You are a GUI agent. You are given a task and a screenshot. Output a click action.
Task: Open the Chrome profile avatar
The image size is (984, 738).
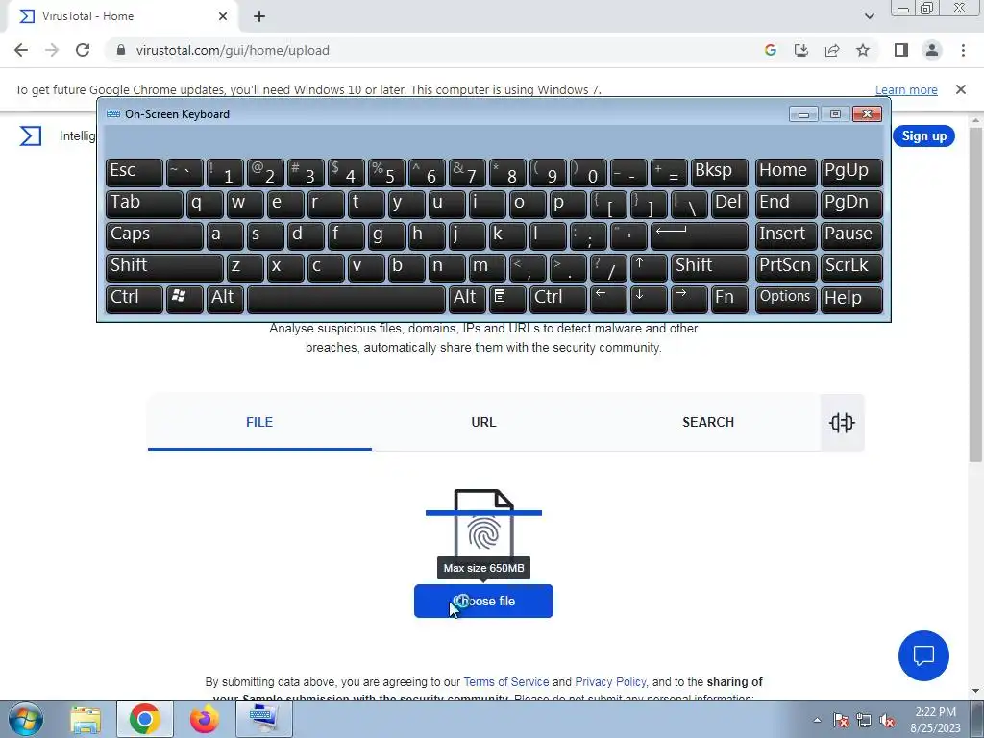(x=932, y=50)
